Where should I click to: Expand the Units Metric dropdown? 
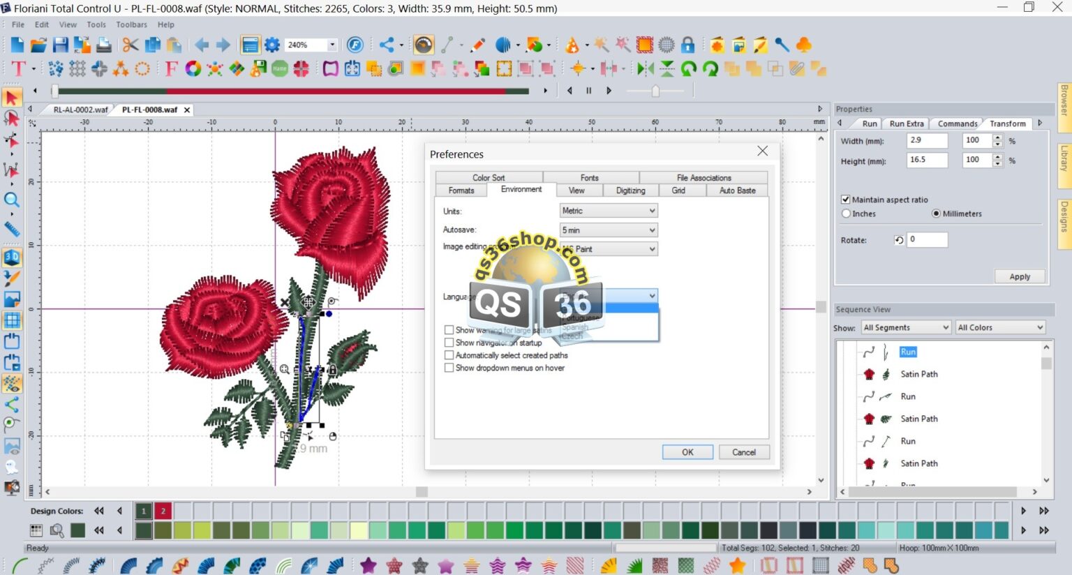point(609,211)
